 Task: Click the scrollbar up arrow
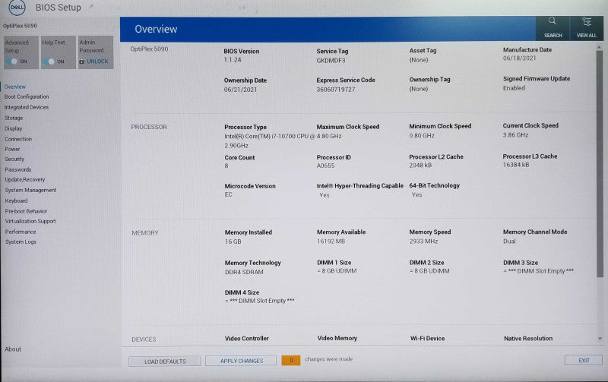click(600, 47)
